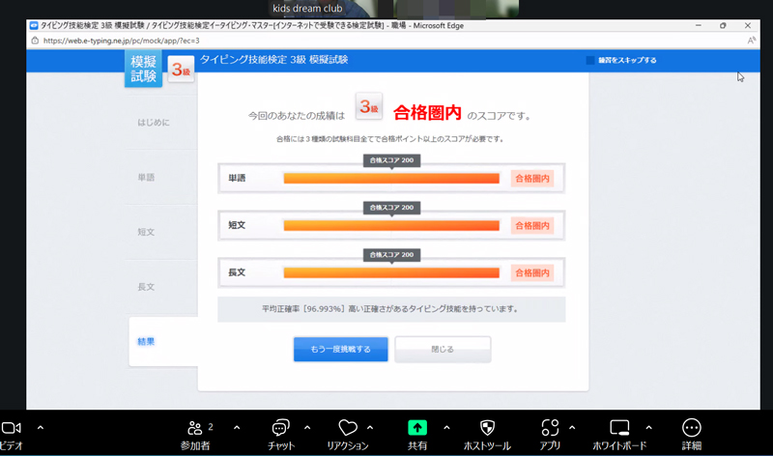Screen dimensions: 773x456
Task: Expand apps options chevron
Action: click(572, 428)
